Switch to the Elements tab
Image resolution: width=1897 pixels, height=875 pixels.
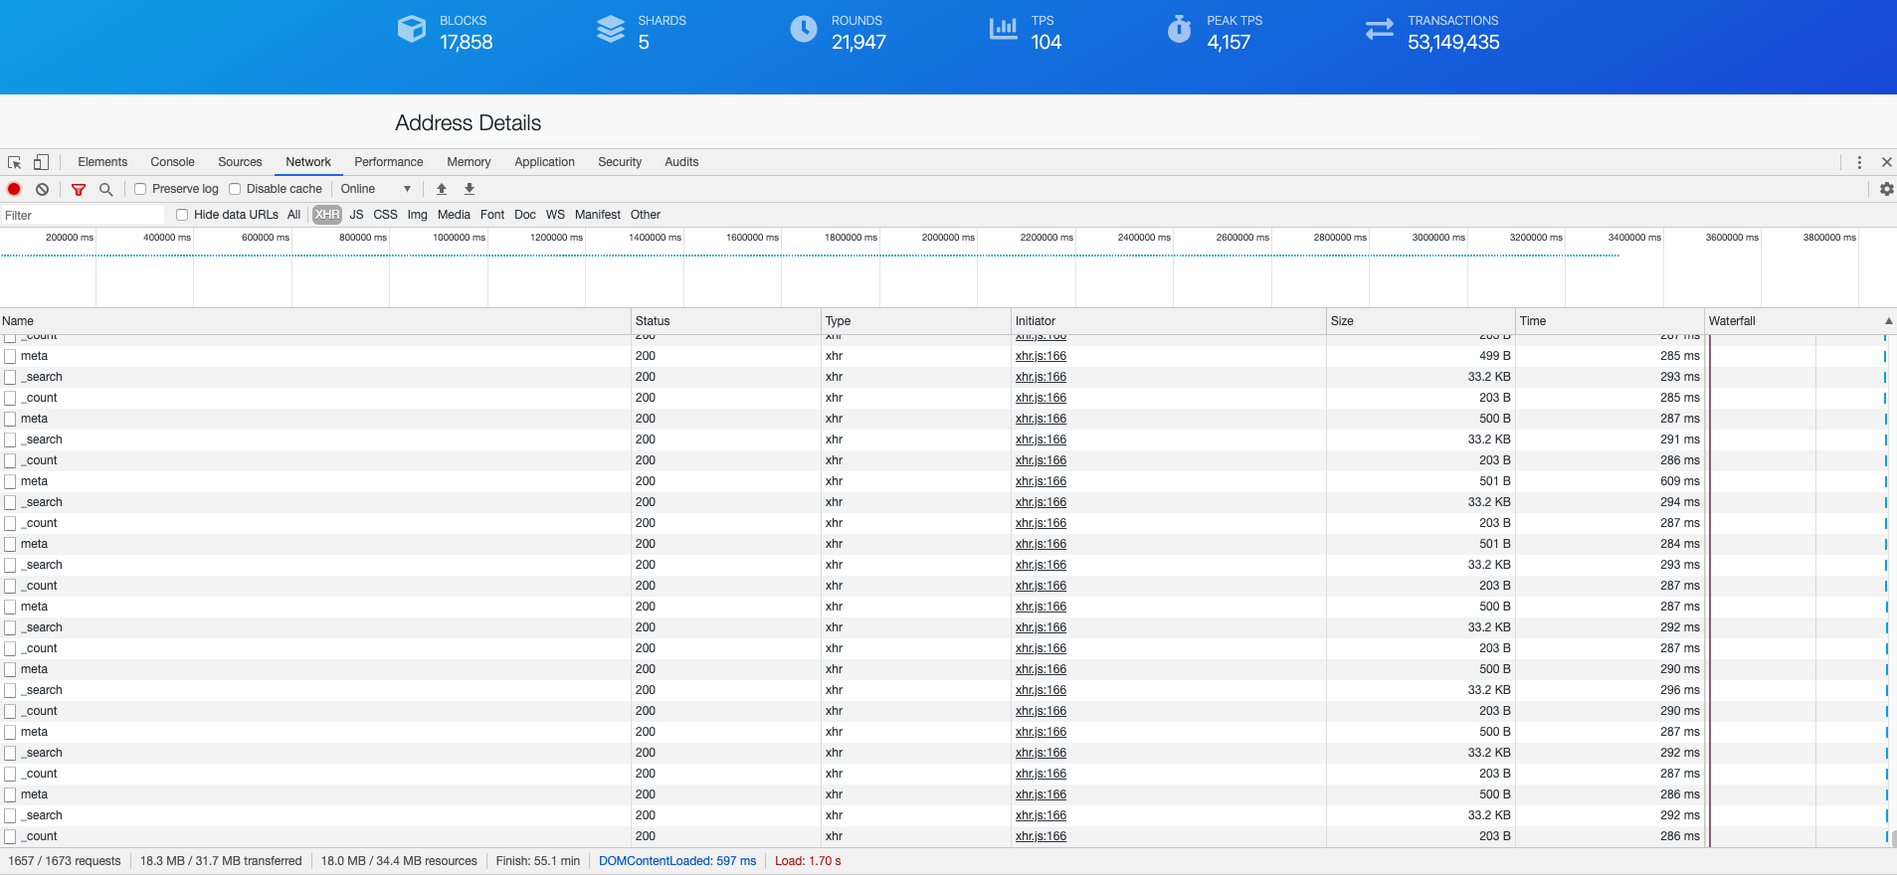(x=102, y=162)
